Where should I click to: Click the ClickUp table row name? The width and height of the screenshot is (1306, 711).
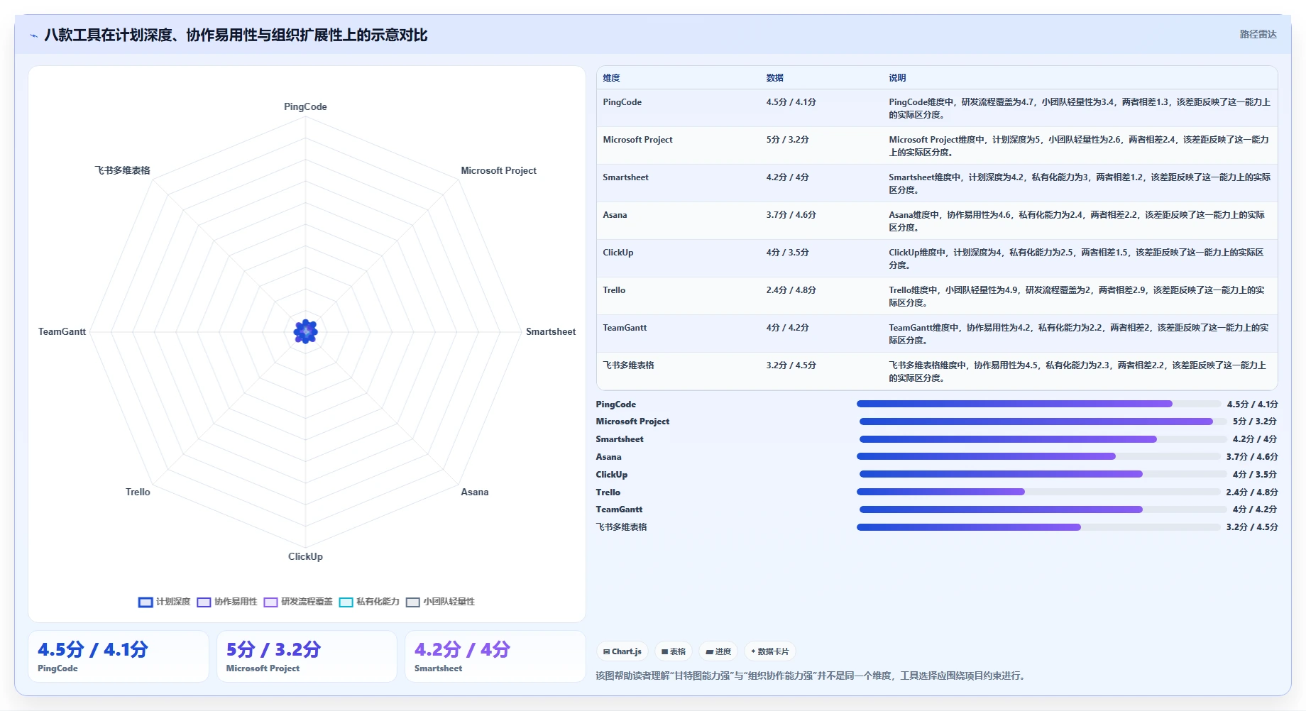pyautogui.click(x=618, y=253)
